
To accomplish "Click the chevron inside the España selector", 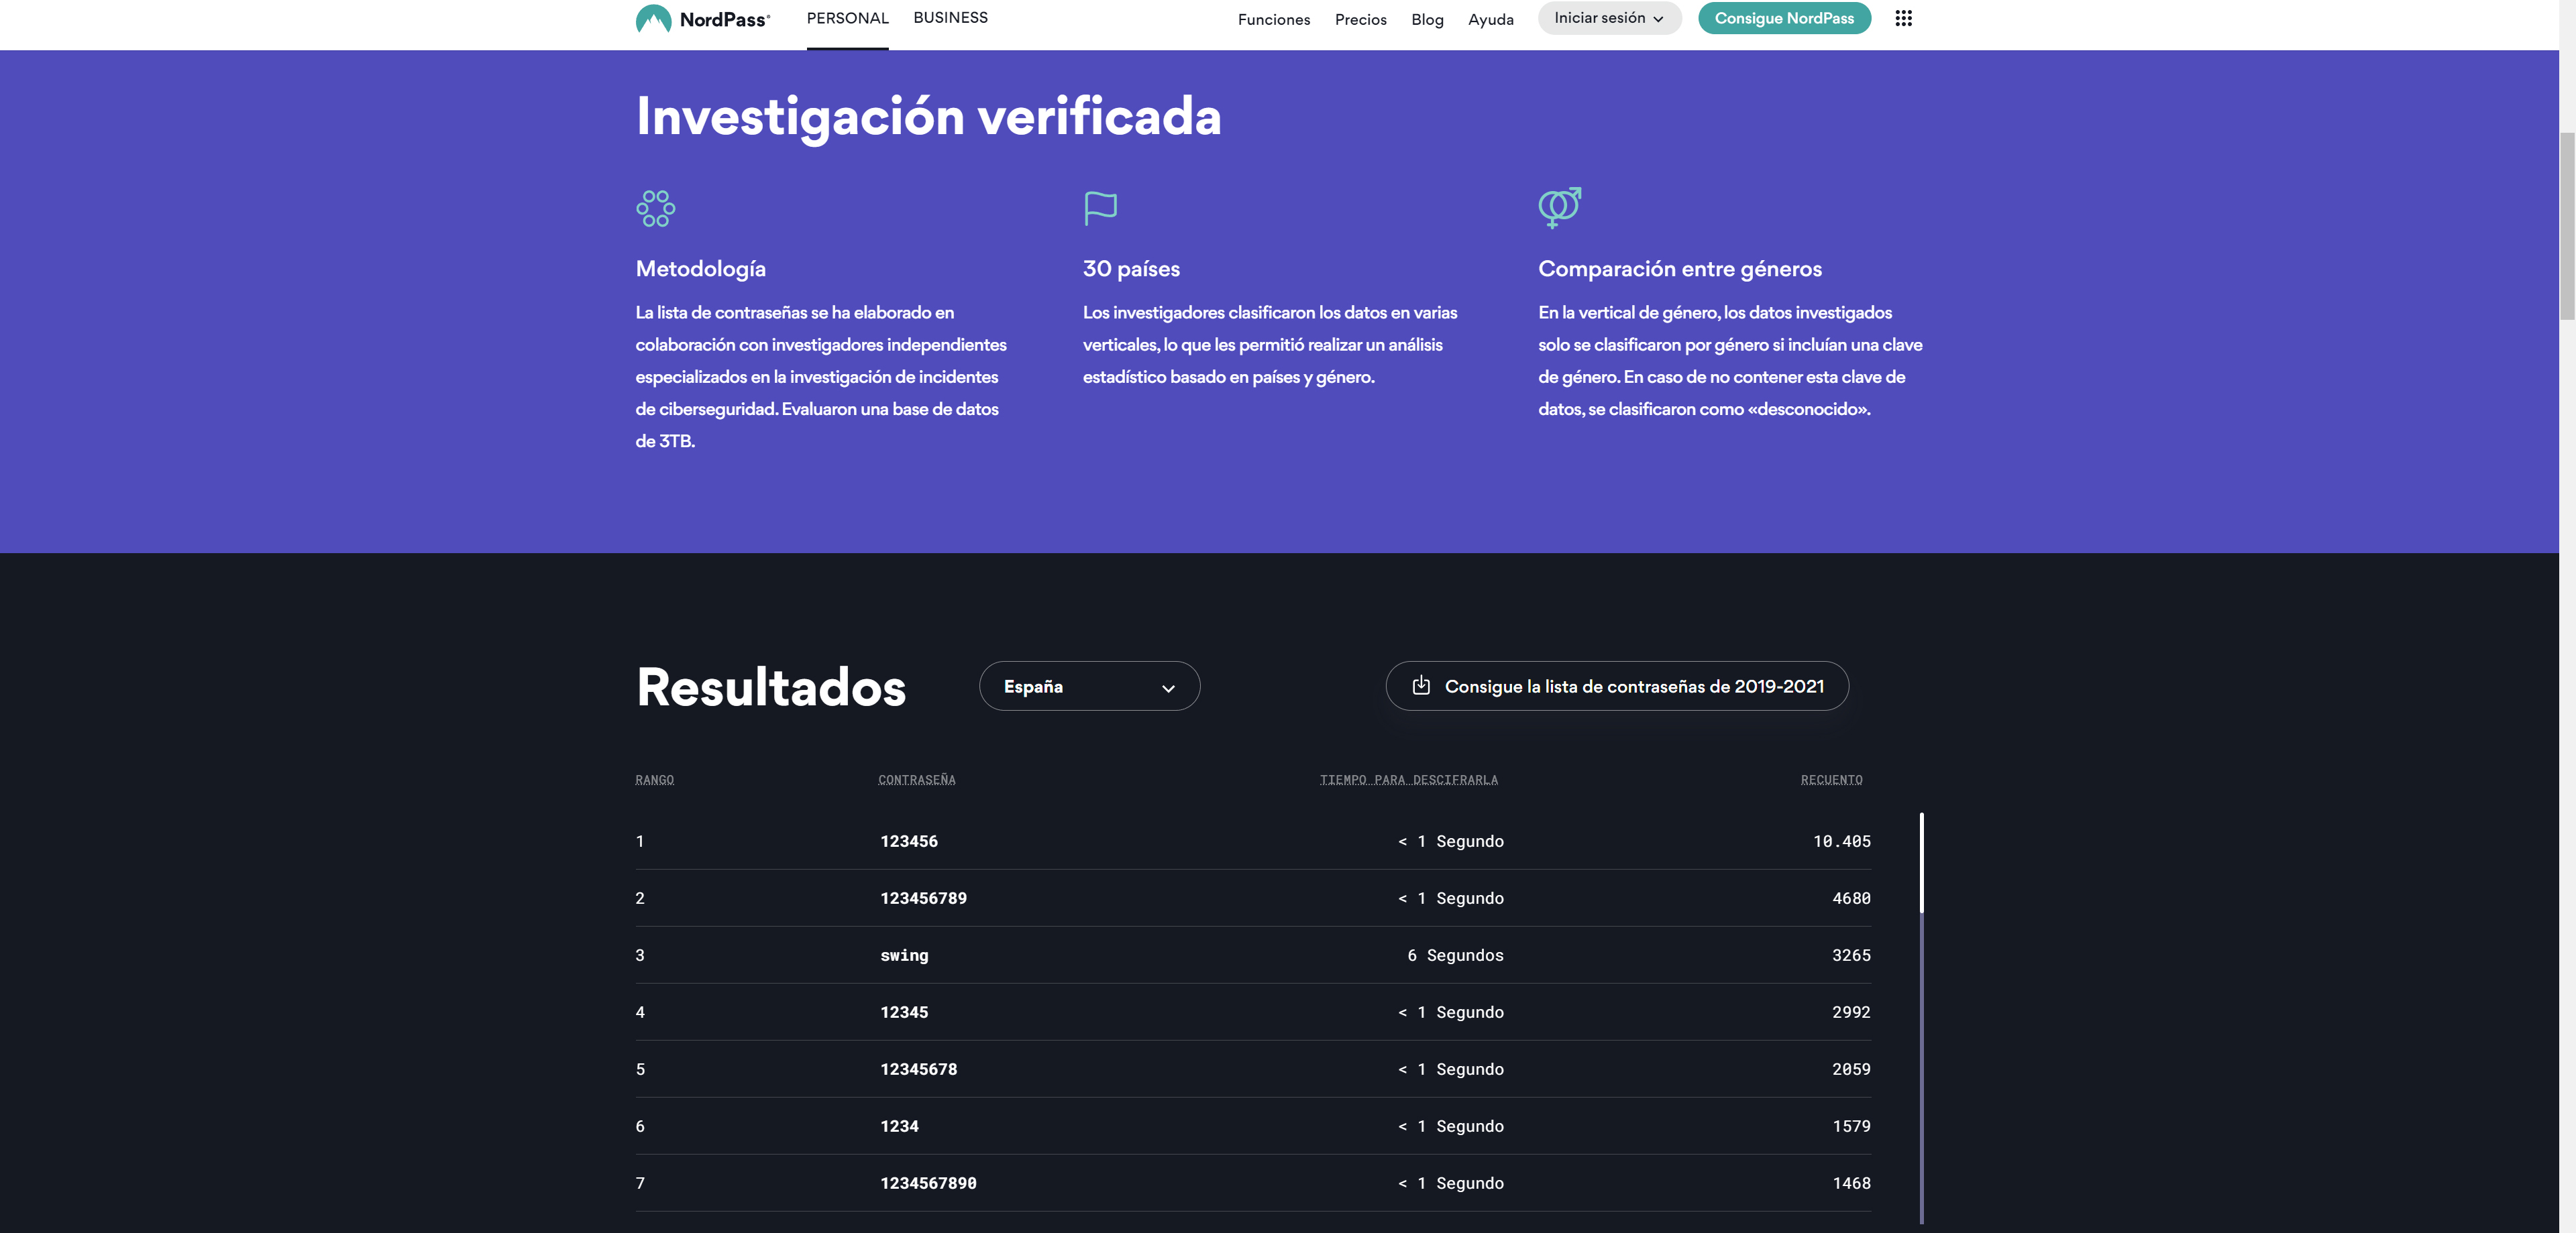I will tap(1167, 687).
